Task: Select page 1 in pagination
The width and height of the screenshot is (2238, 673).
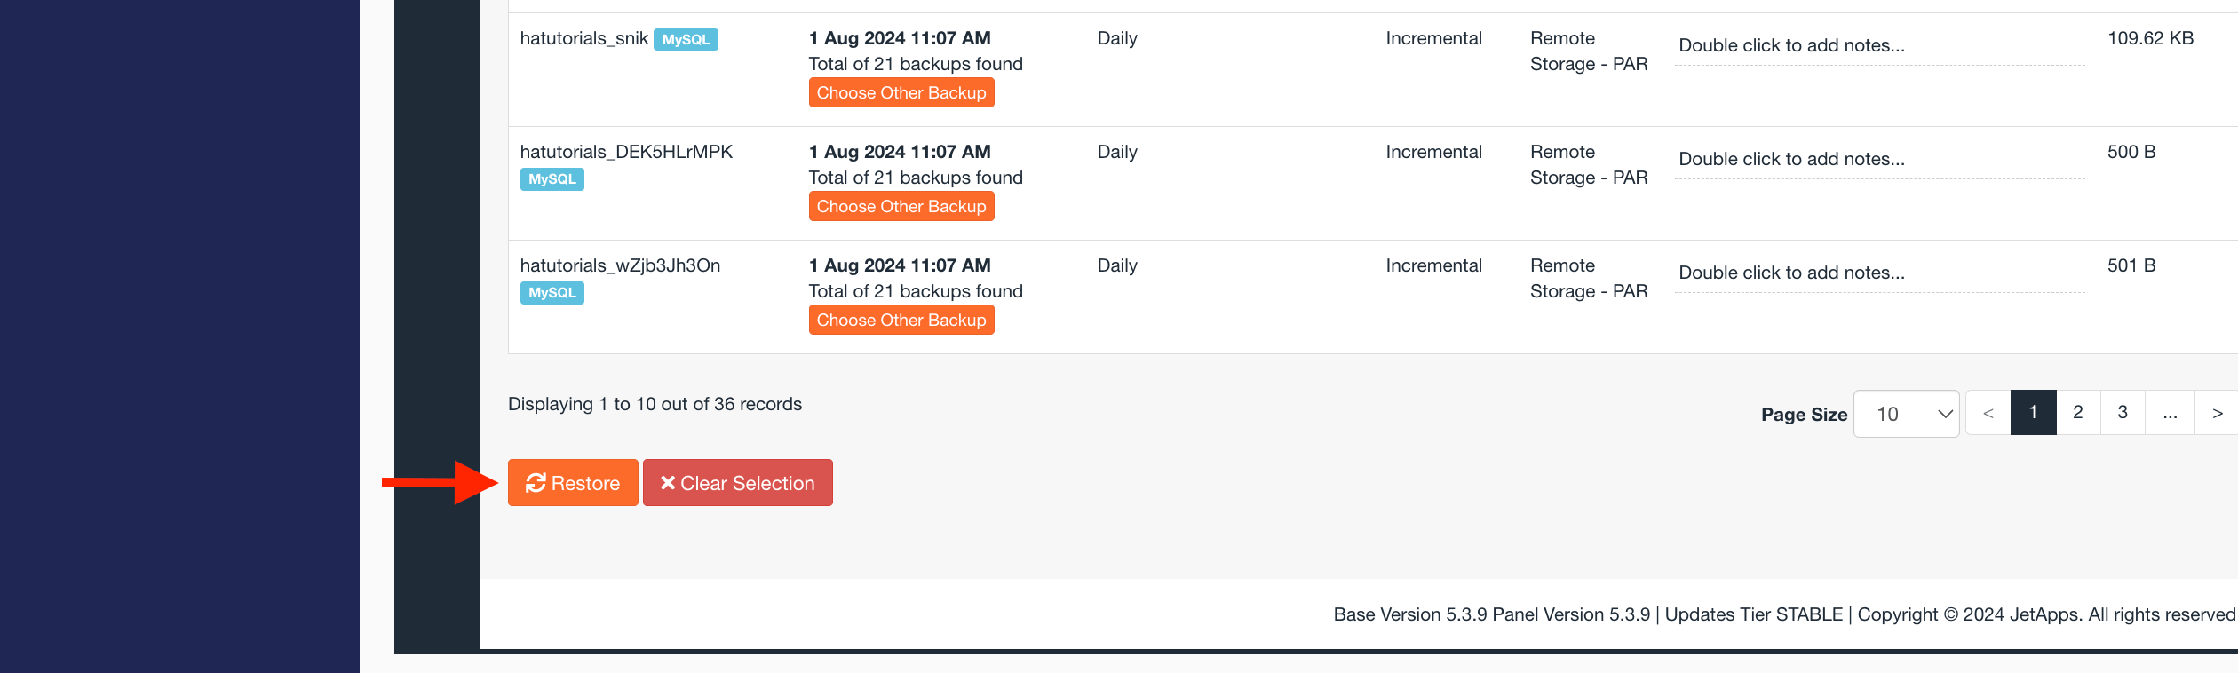Action: (x=2034, y=413)
